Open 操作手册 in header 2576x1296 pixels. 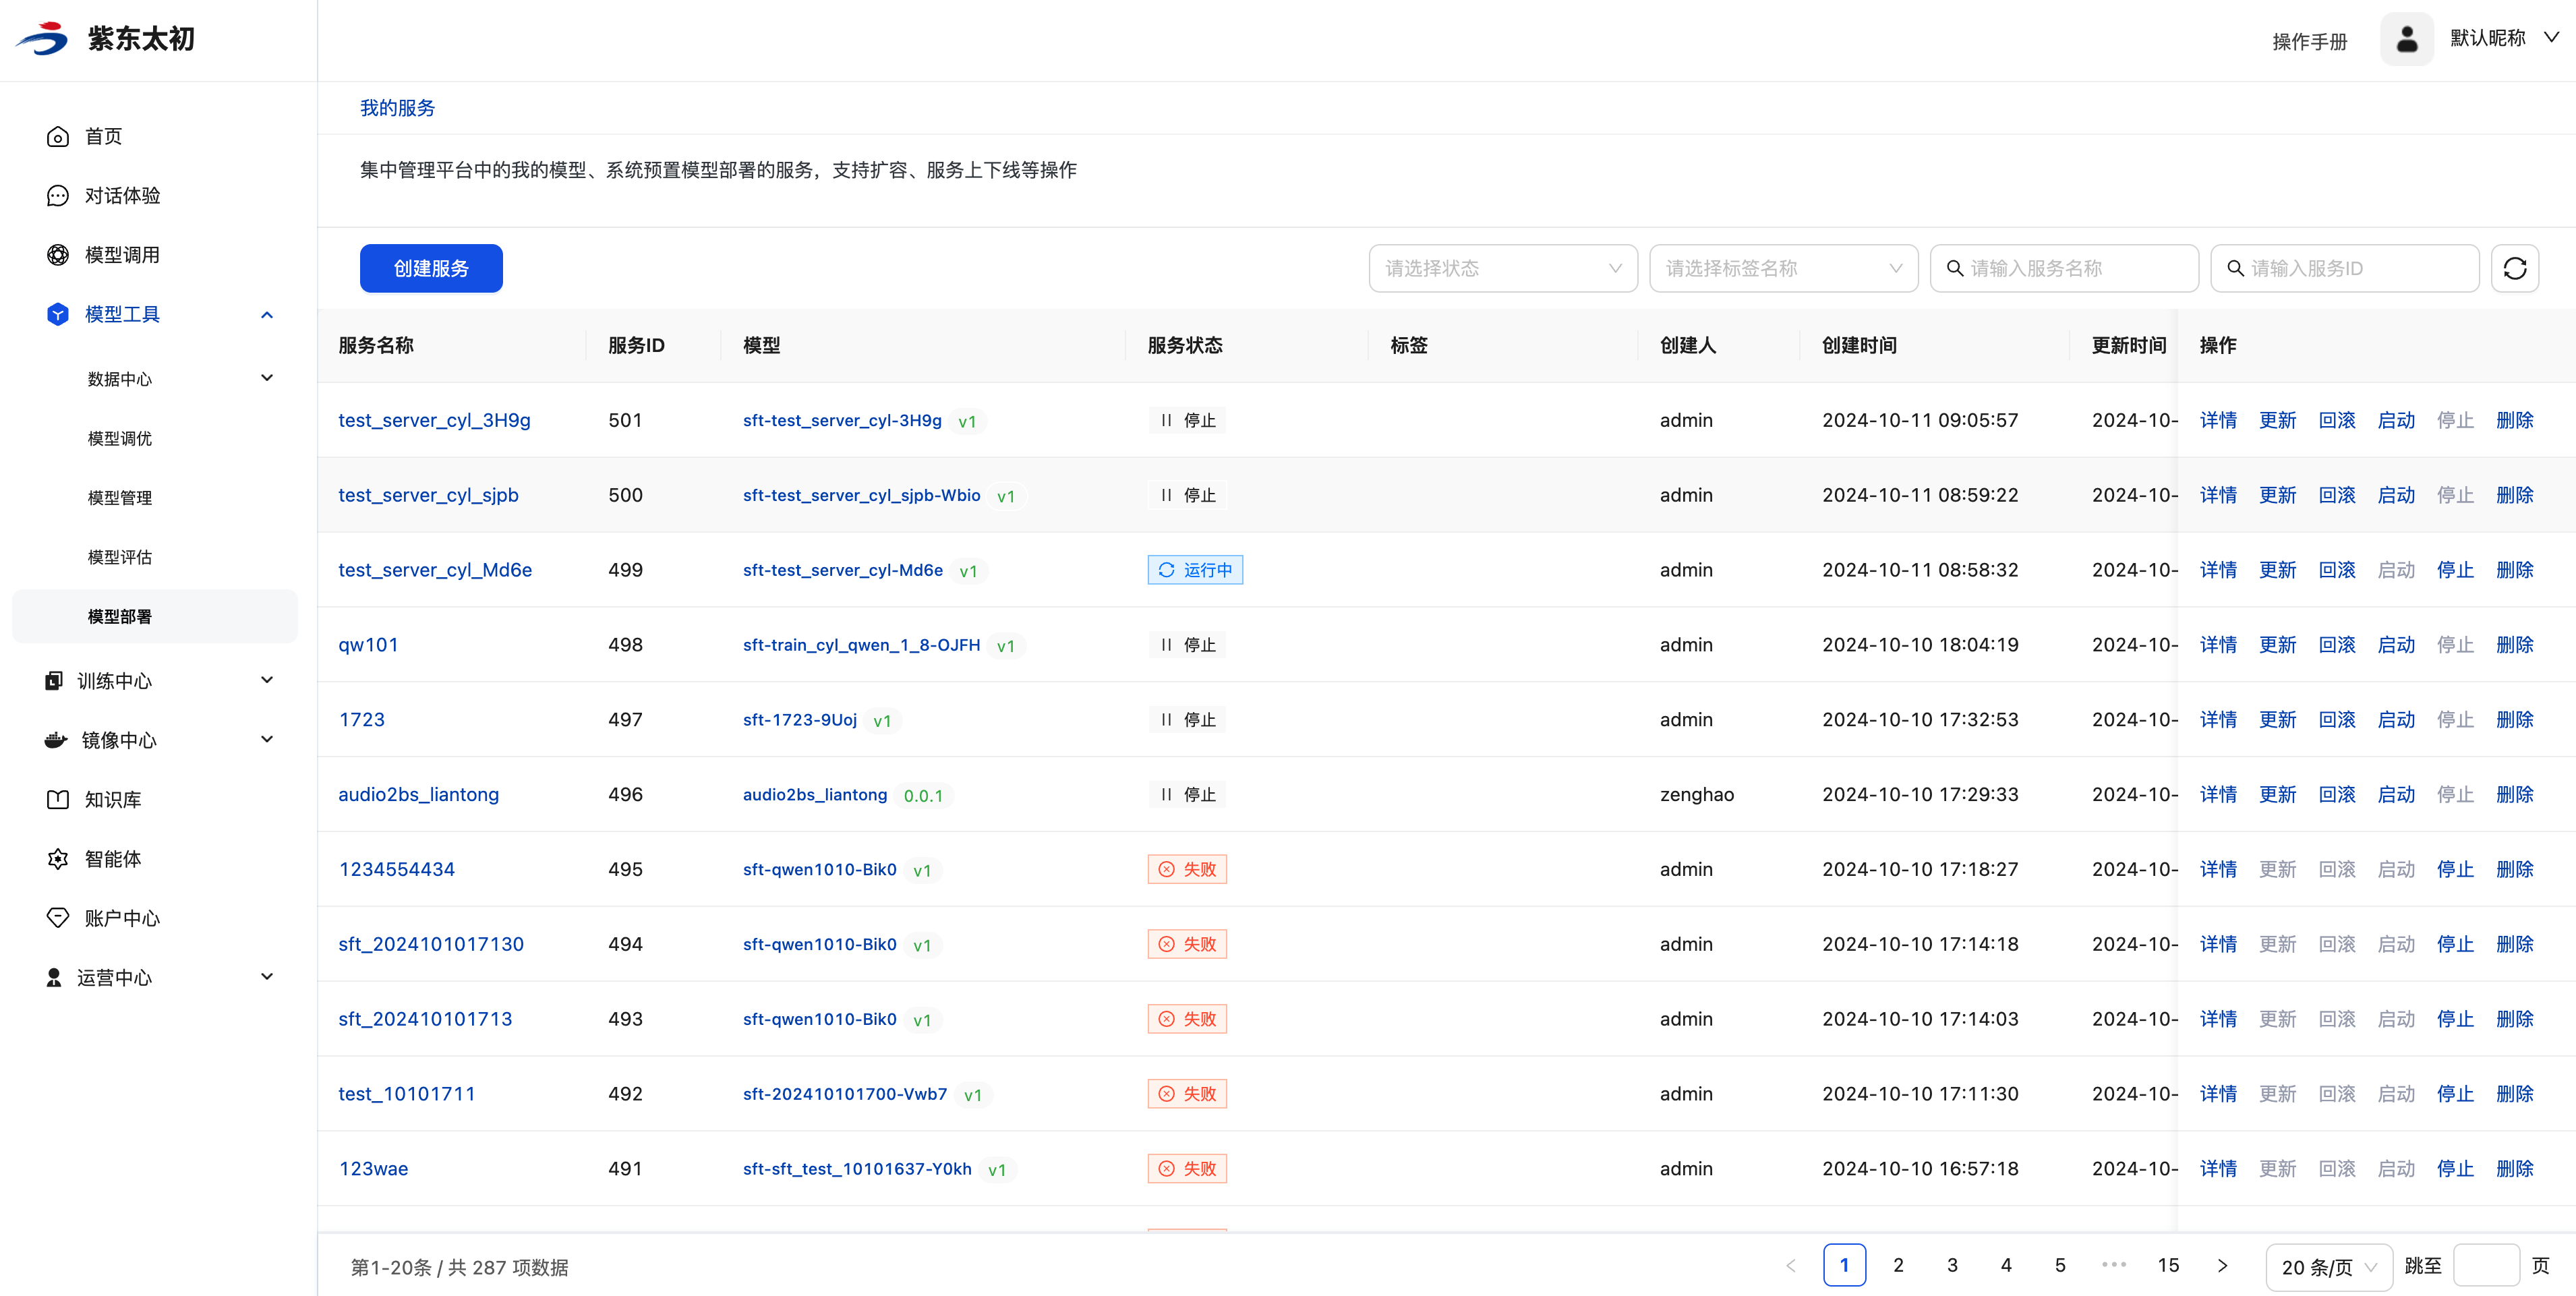point(2309,41)
